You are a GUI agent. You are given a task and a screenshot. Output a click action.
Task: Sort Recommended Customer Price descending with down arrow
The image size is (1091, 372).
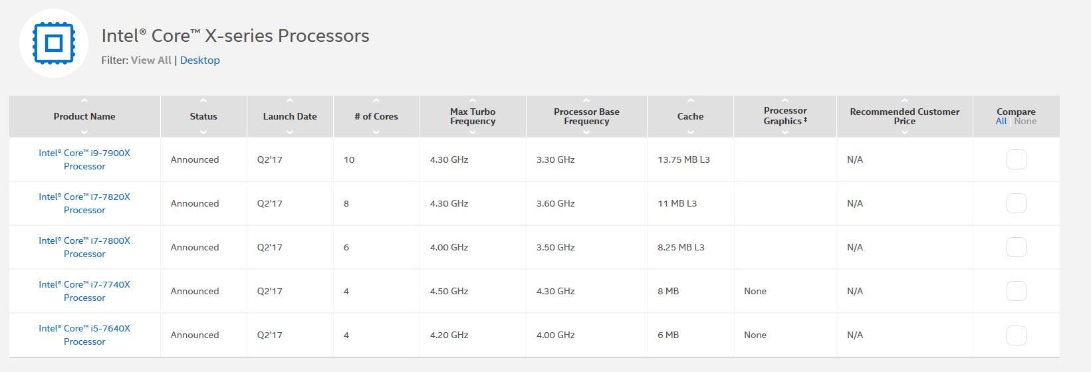[904, 132]
